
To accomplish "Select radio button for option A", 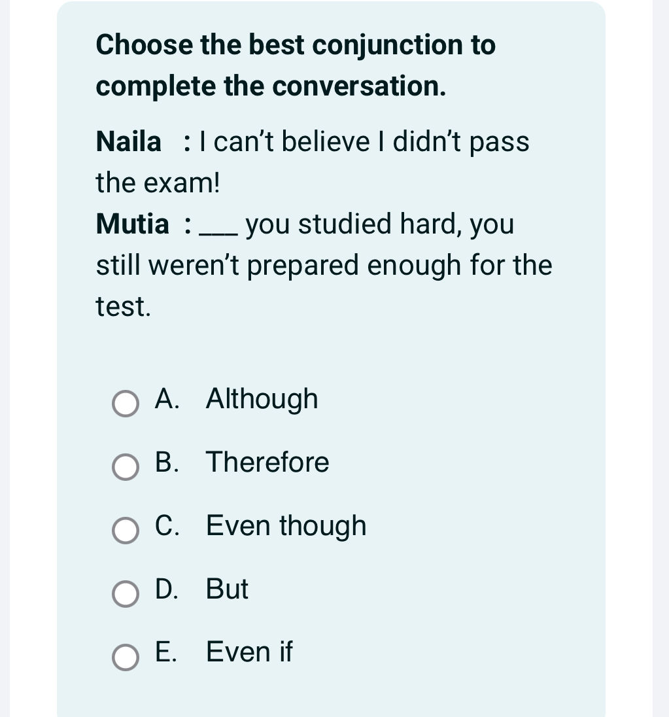I will pos(125,404).
